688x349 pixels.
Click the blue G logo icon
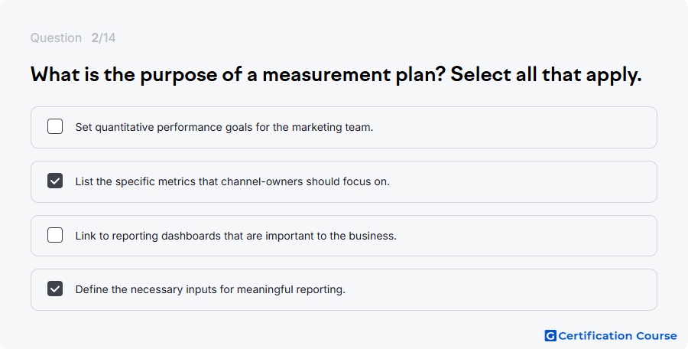550,336
